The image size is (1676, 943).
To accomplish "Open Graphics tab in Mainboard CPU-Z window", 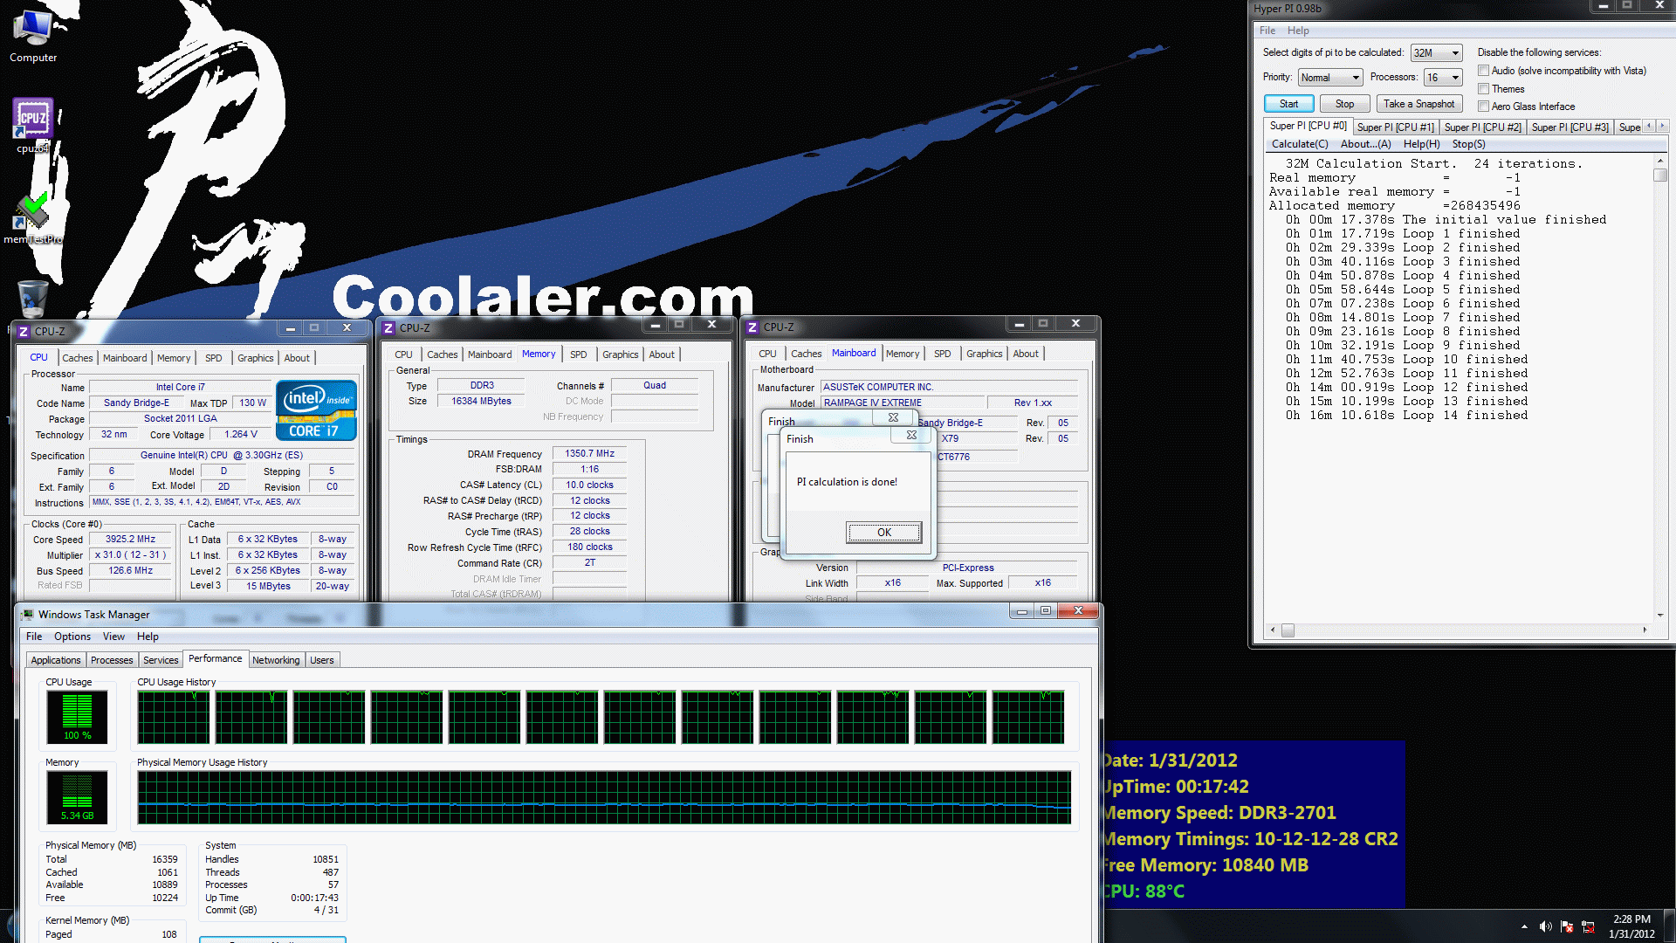I will point(984,354).
